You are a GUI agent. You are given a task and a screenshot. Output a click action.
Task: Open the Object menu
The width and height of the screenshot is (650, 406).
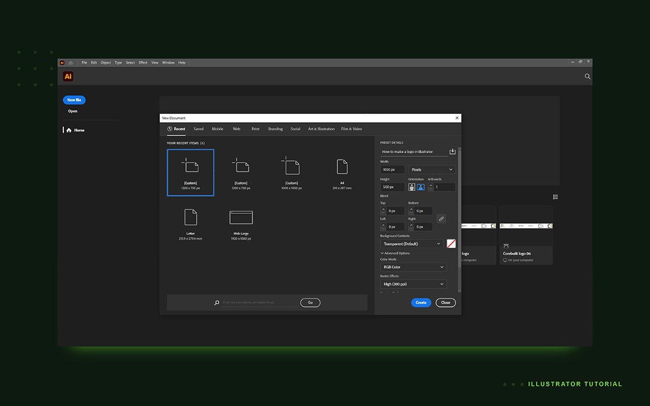pyautogui.click(x=106, y=63)
